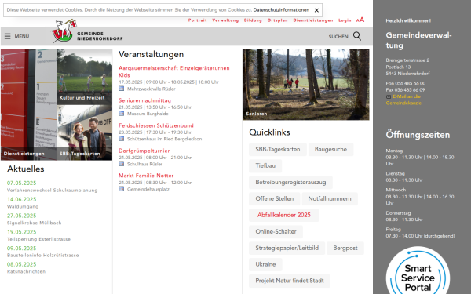Click the Aktuelles heading
471x294 pixels.
click(x=26, y=169)
